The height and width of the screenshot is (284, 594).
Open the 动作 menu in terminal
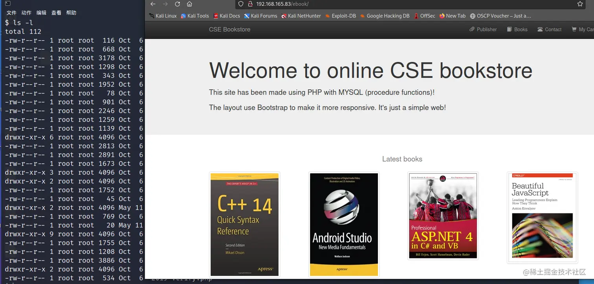click(26, 13)
